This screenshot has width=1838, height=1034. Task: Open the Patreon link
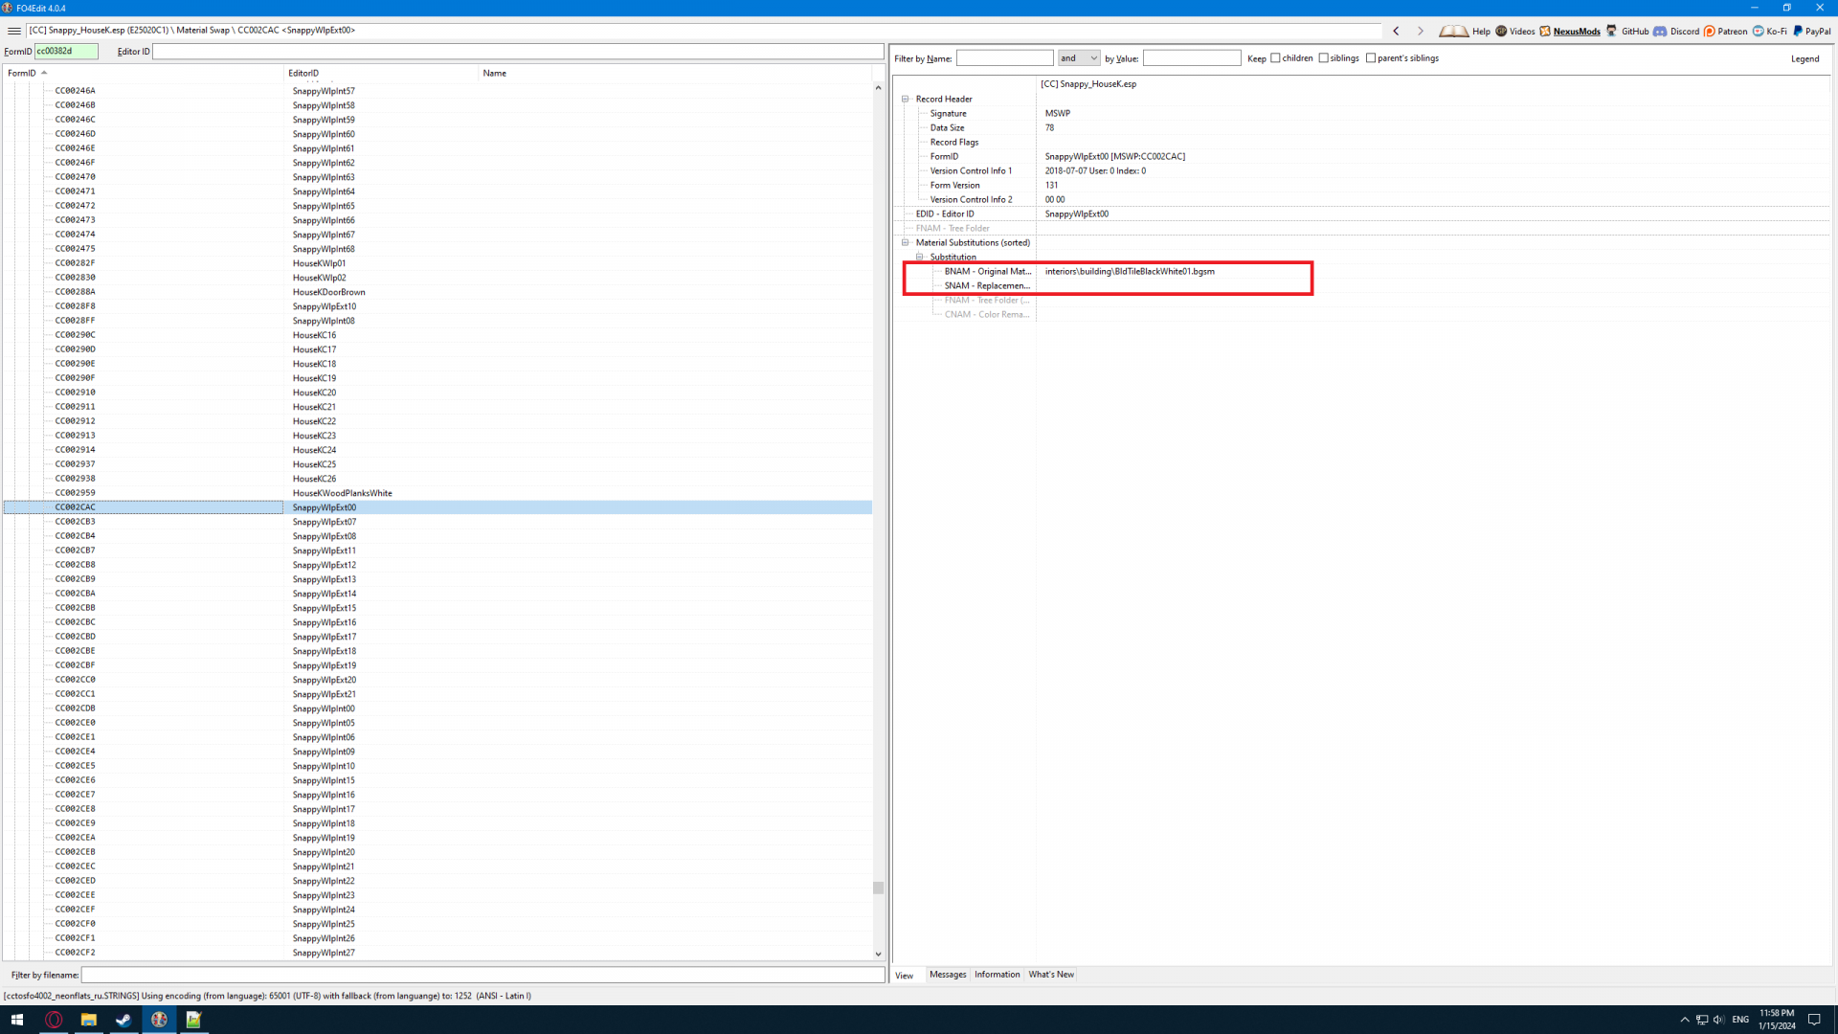click(x=1732, y=31)
